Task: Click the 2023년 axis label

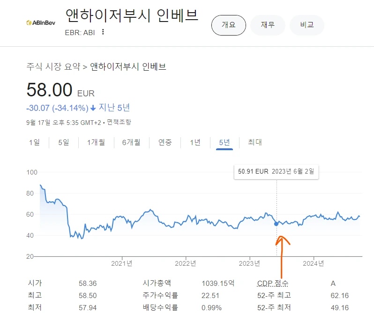Action: 249,263
